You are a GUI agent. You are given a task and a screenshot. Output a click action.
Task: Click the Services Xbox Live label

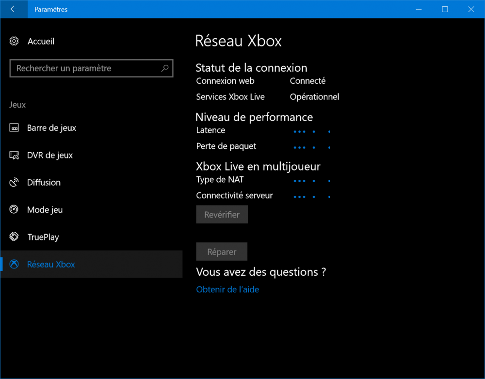tap(230, 97)
